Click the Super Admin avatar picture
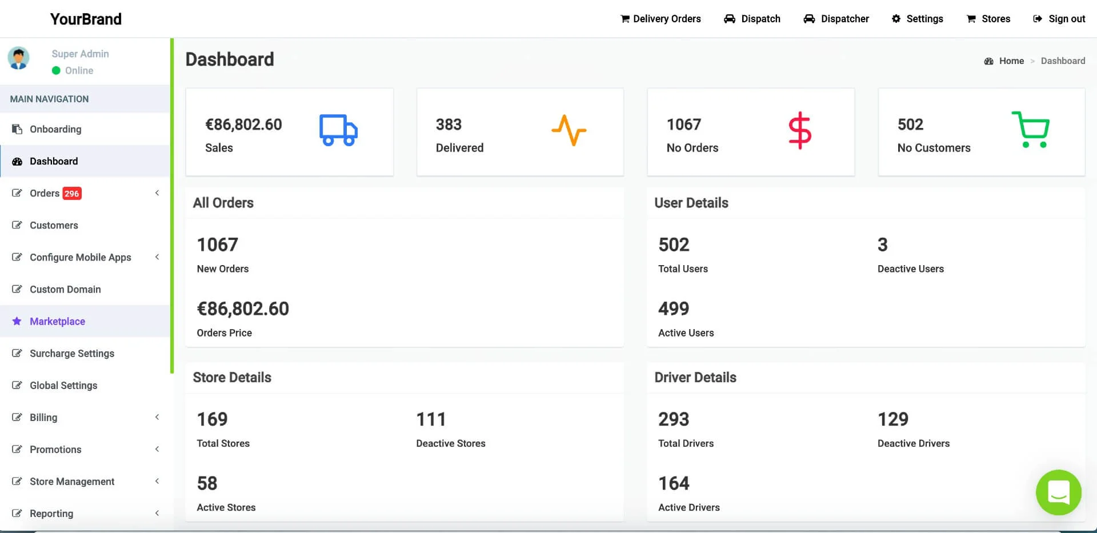This screenshot has height=533, width=1097. pyautogui.click(x=19, y=58)
